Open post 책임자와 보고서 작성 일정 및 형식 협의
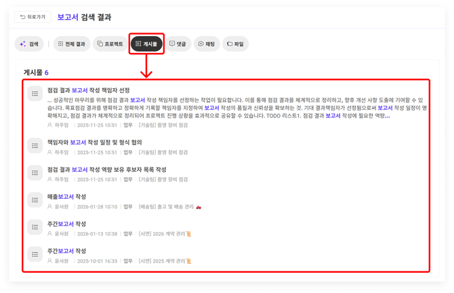The image size is (454, 293). (x=94, y=143)
